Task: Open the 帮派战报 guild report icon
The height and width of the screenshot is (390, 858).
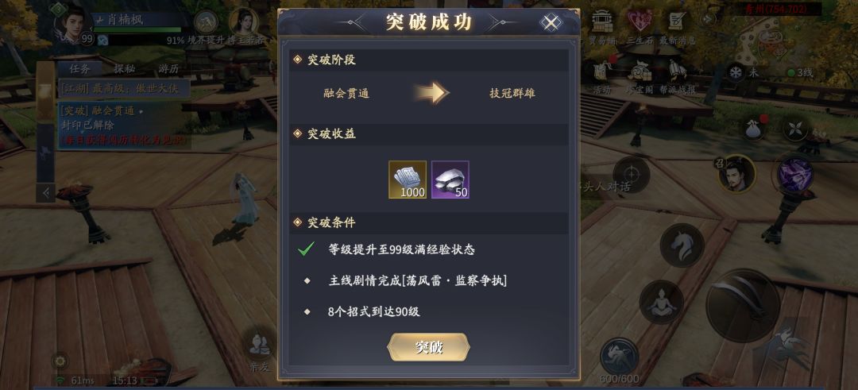Action: [678, 77]
